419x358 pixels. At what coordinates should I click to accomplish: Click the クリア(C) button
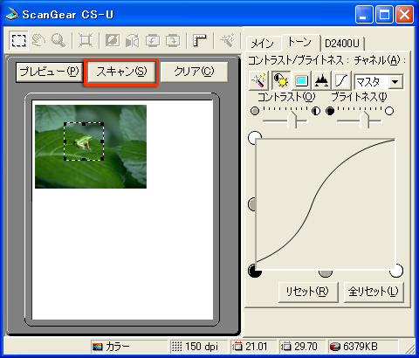click(194, 72)
